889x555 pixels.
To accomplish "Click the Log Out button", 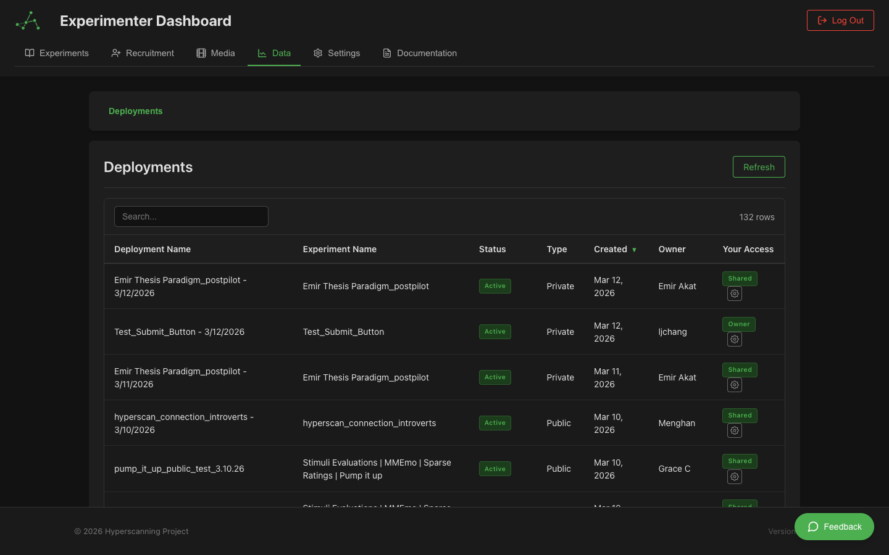I will pyautogui.click(x=840, y=20).
